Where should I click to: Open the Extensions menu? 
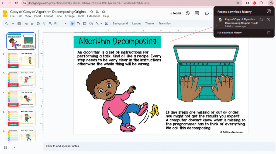94,16
